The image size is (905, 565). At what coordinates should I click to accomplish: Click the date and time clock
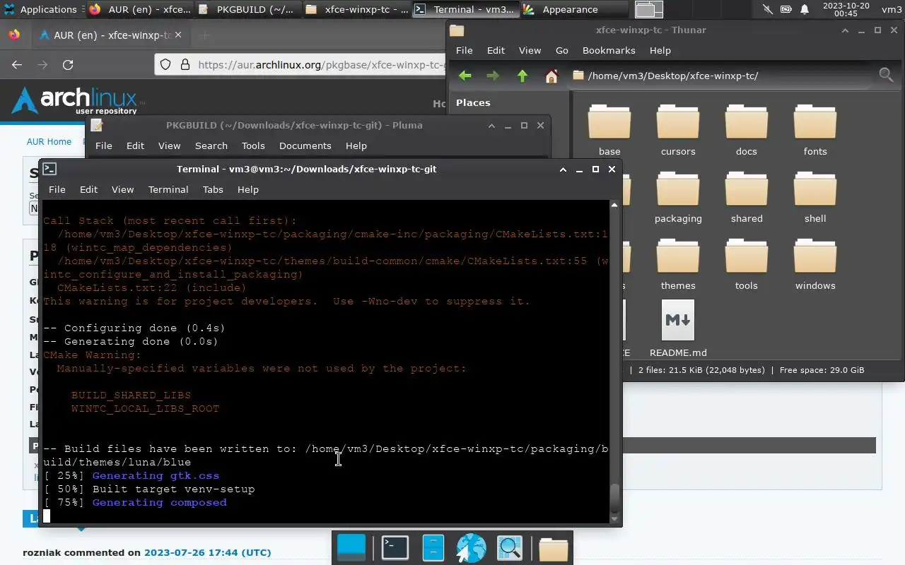(846, 9)
